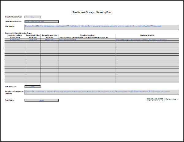Click the Price Decision Tool column header

[87, 35]
